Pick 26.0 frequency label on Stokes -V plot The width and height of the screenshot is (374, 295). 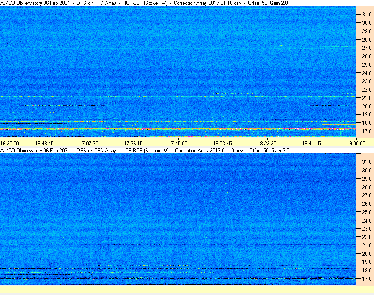click(x=367, y=56)
